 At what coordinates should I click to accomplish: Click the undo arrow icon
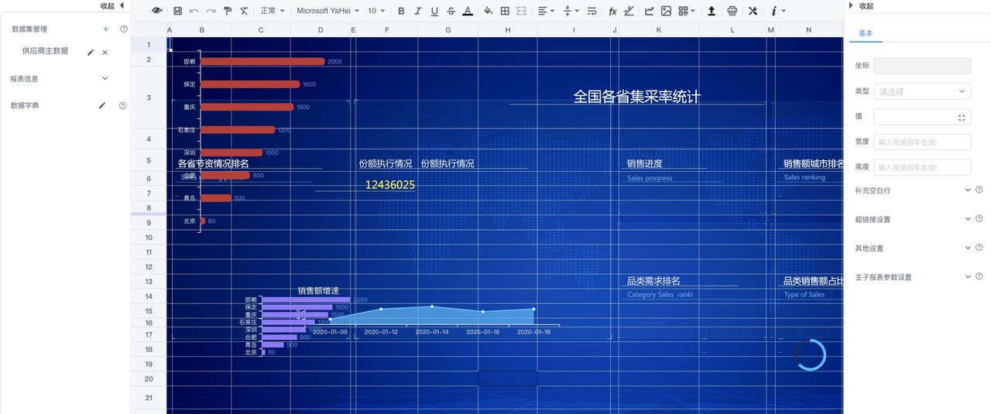(194, 11)
